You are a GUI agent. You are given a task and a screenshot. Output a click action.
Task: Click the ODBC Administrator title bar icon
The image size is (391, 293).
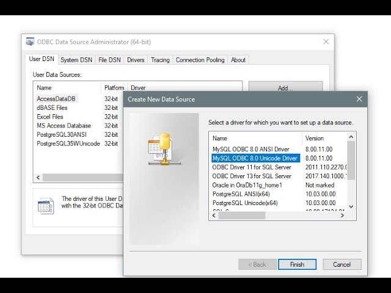coord(30,42)
